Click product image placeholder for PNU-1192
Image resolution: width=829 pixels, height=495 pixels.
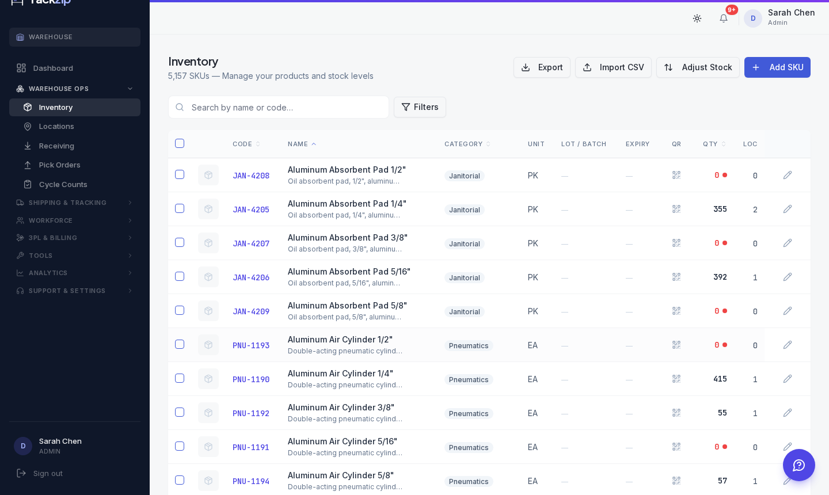click(x=208, y=413)
